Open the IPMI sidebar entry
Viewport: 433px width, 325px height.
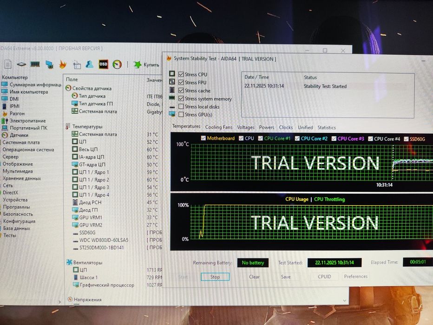click(15, 106)
